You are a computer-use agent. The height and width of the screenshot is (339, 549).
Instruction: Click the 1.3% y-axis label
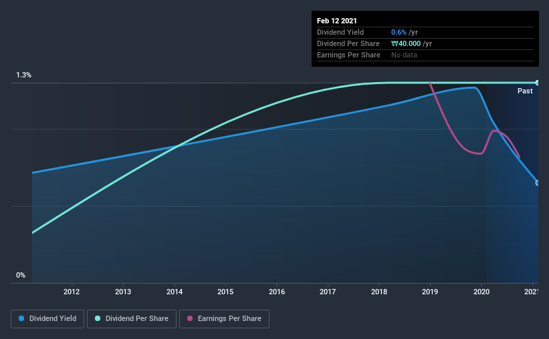(24, 75)
